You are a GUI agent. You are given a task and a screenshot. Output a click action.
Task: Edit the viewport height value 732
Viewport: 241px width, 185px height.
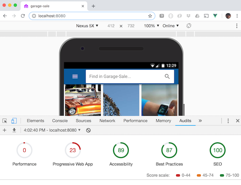(x=131, y=26)
